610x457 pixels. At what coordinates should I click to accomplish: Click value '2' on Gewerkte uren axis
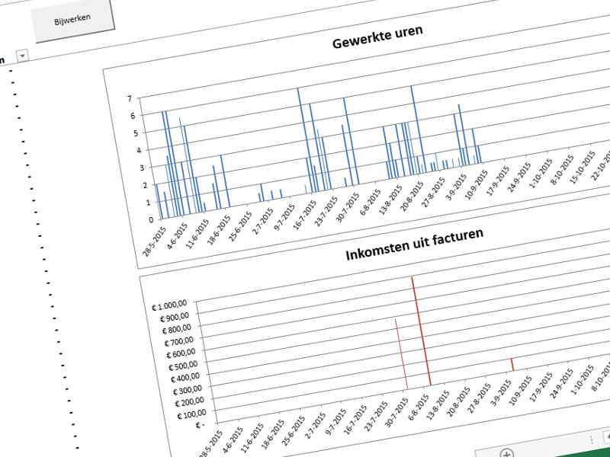(145, 185)
